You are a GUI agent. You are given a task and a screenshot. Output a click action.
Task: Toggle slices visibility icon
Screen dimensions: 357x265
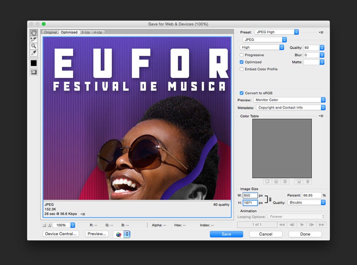click(x=34, y=72)
